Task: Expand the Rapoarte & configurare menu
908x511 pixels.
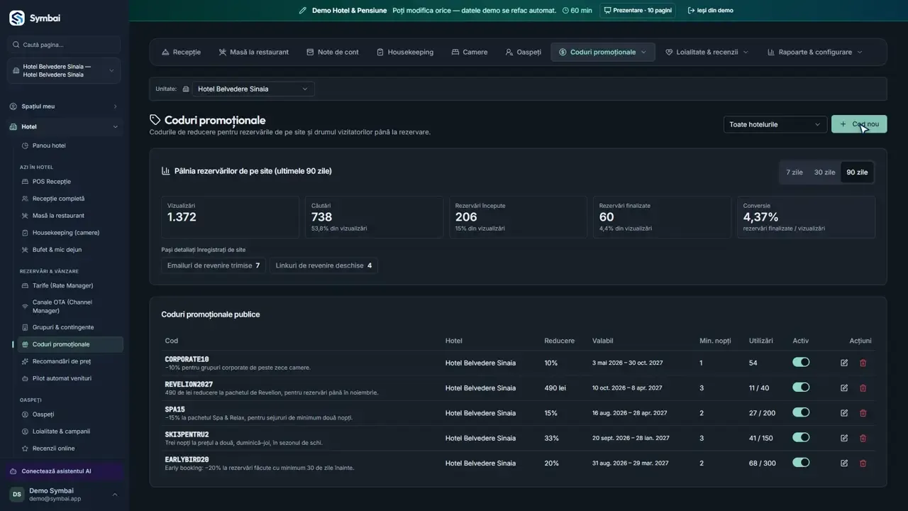Action: click(815, 52)
